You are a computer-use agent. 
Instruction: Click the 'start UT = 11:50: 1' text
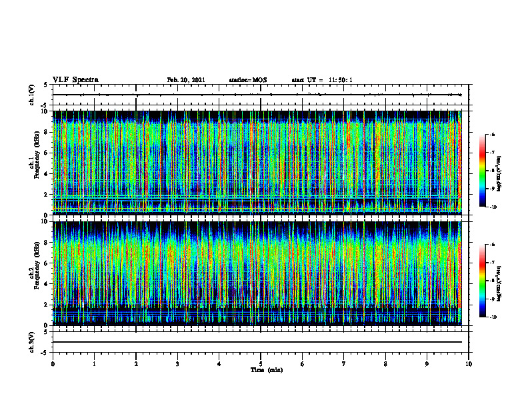(x=322, y=80)
